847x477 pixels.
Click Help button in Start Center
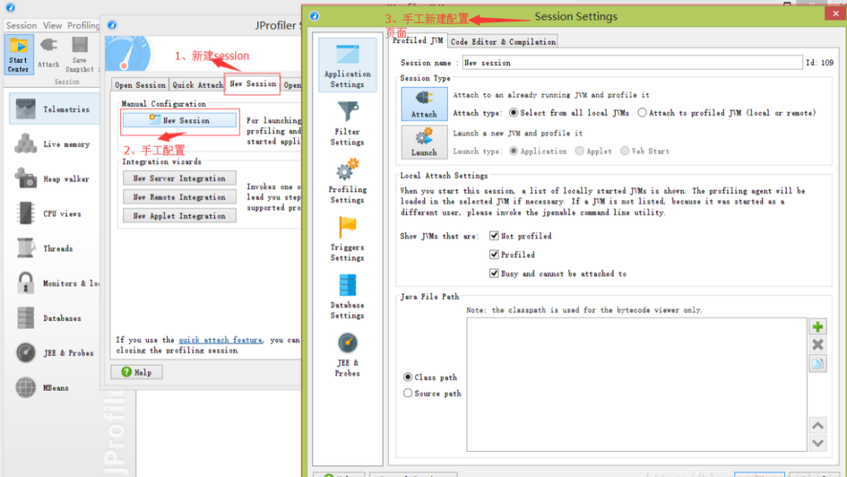click(x=136, y=372)
